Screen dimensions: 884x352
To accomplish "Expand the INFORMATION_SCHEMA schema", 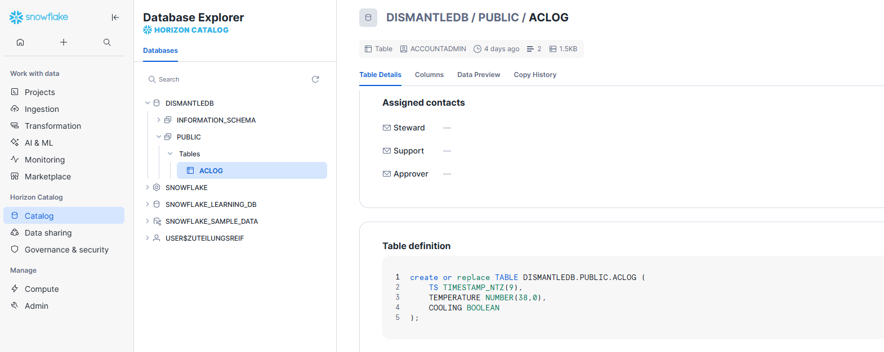I will (x=159, y=120).
